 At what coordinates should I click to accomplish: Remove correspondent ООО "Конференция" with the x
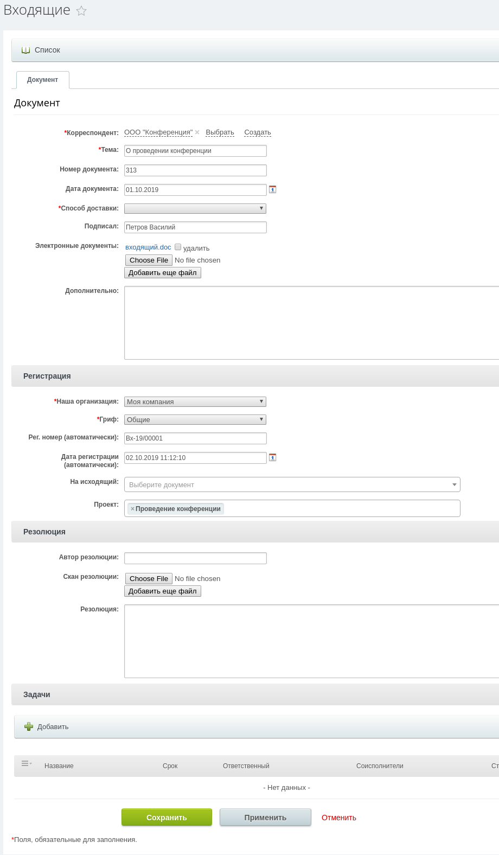point(197,132)
